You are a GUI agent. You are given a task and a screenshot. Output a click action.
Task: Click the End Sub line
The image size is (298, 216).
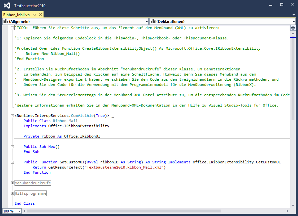point(31,152)
